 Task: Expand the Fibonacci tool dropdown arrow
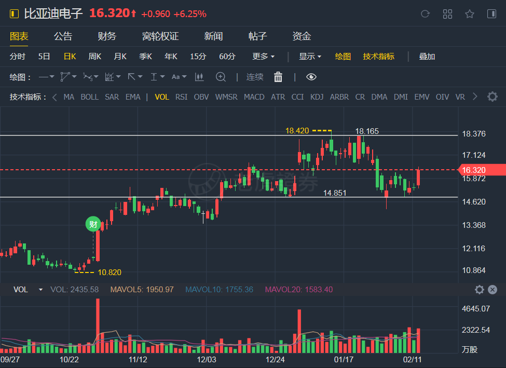118,77
